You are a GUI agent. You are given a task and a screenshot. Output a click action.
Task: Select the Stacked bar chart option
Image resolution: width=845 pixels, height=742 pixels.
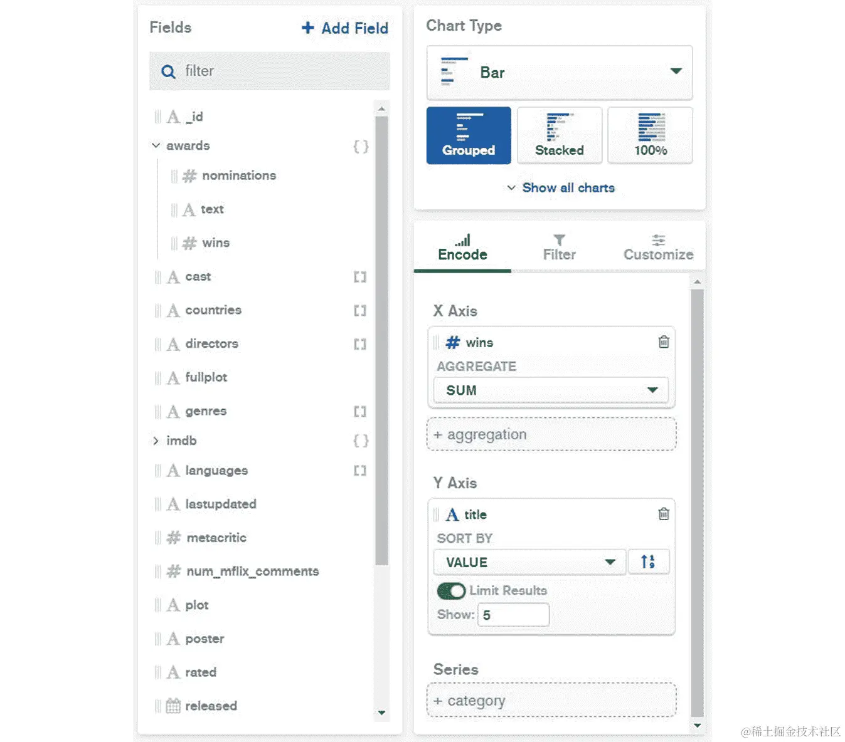(x=560, y=135)
